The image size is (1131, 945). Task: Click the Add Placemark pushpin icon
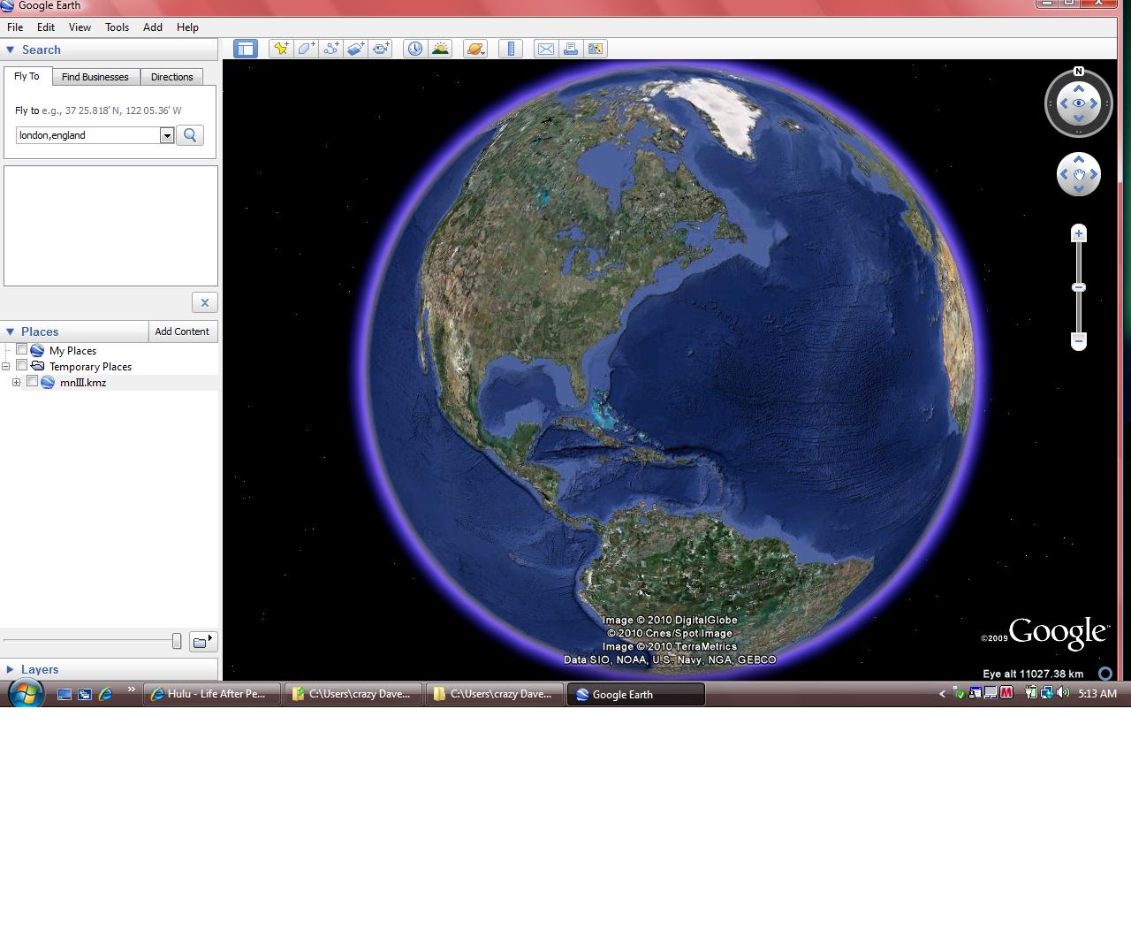pos(281,49)
